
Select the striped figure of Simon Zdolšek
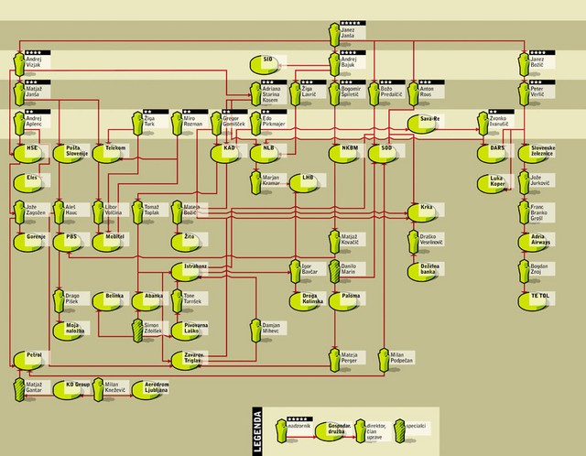137,331
